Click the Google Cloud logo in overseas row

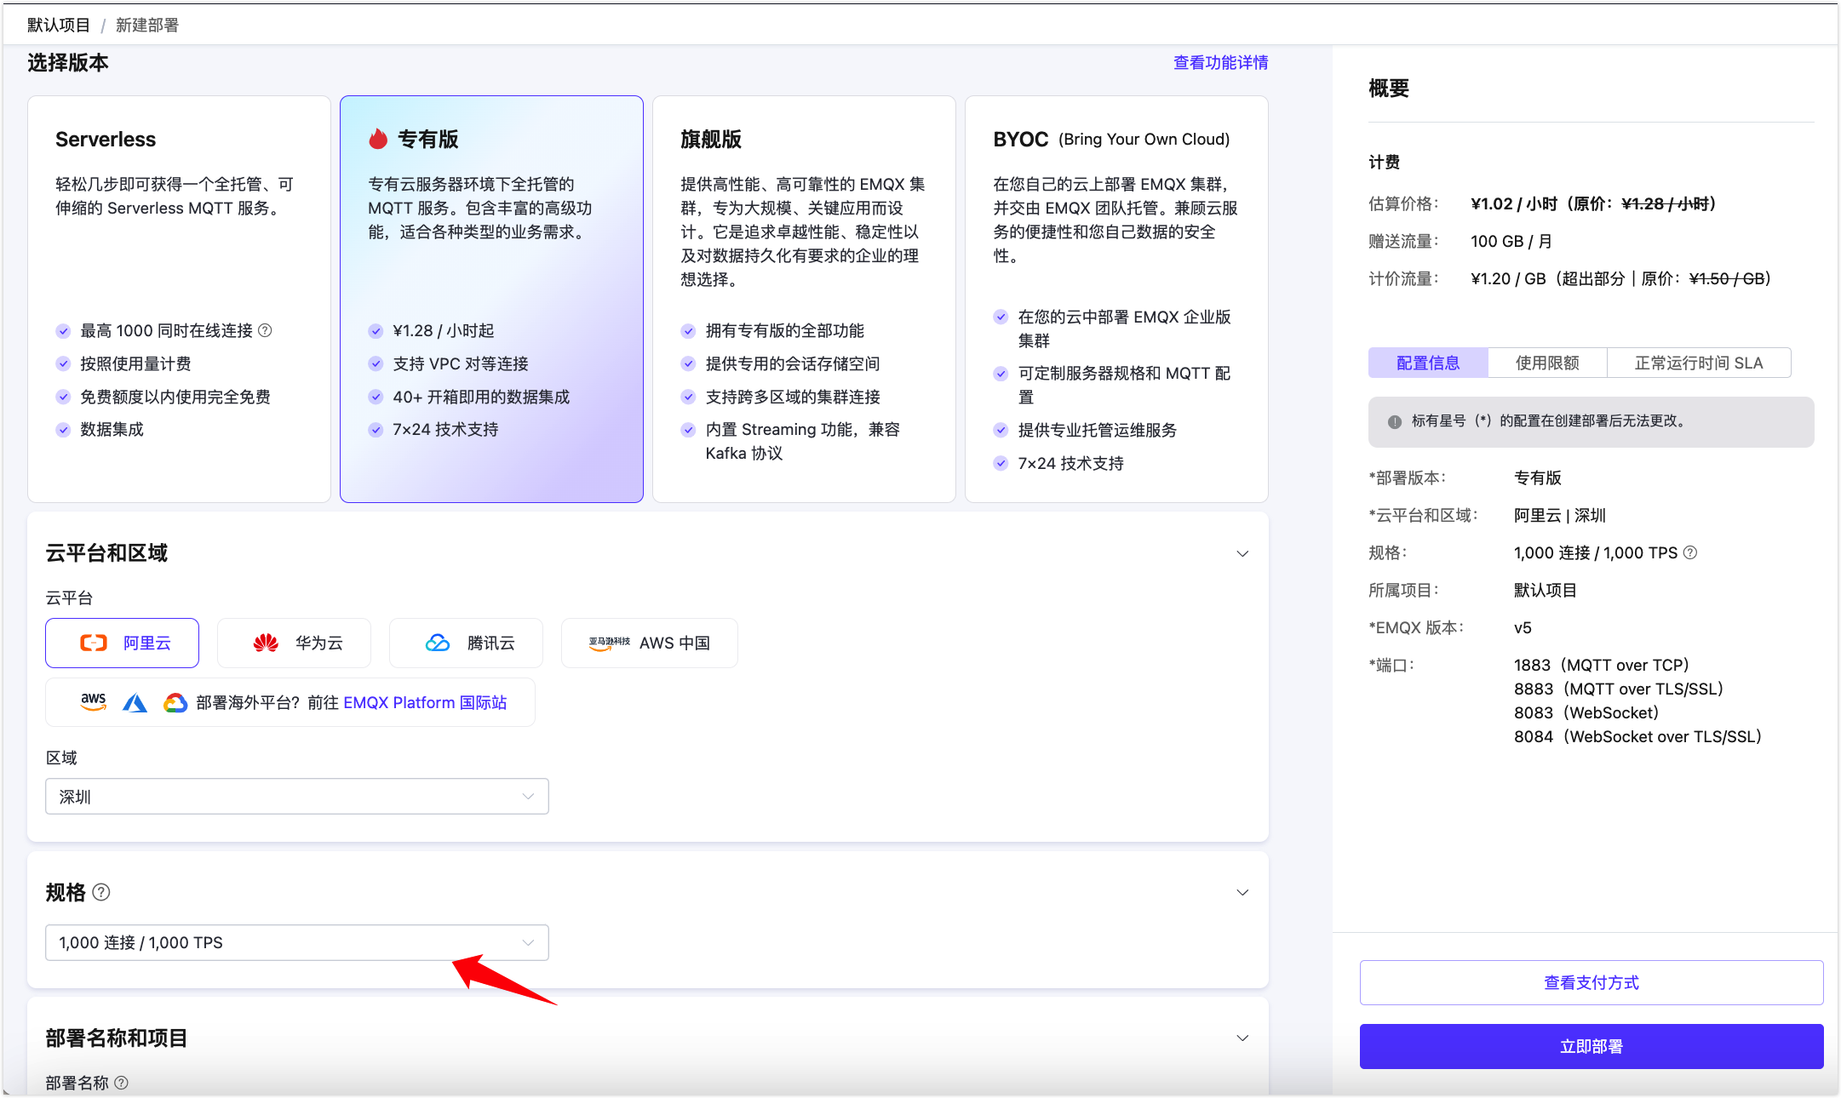pos(175,703)
